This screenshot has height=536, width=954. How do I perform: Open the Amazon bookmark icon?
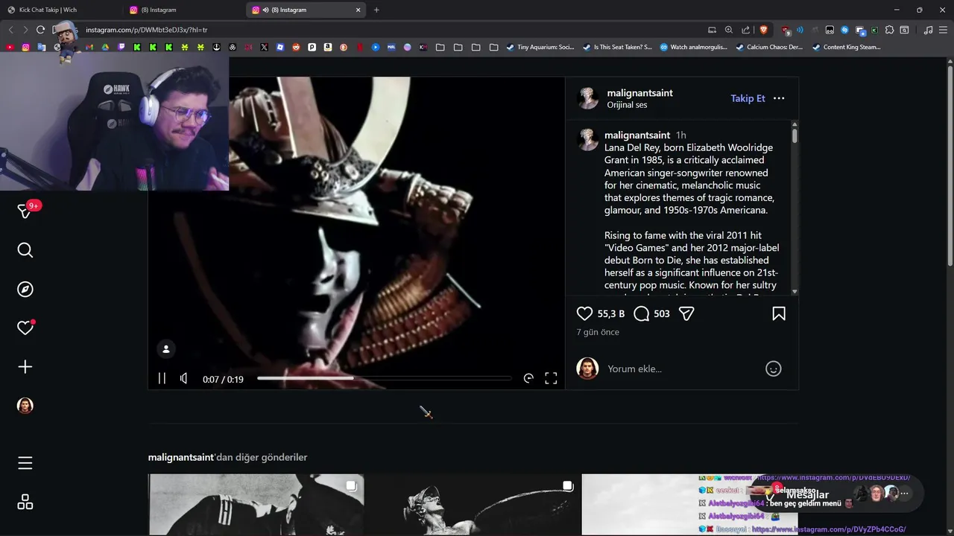pos(327,47)
